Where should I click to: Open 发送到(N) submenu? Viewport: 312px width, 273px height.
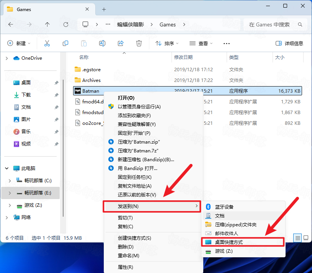152,206
